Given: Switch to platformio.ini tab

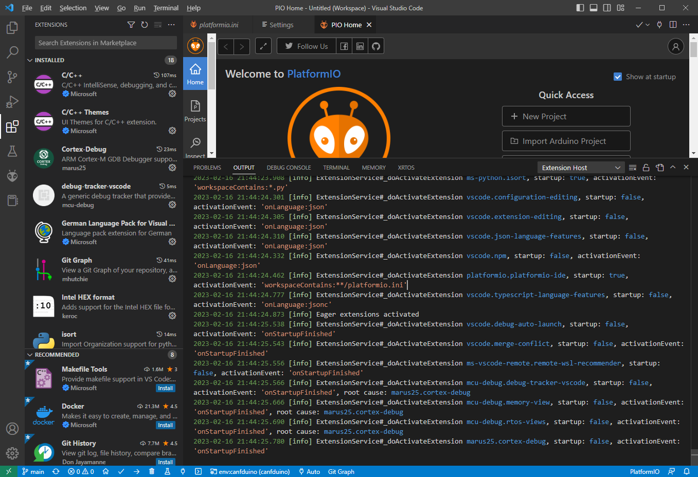Looking at the screenshot, I should point(219,25).
